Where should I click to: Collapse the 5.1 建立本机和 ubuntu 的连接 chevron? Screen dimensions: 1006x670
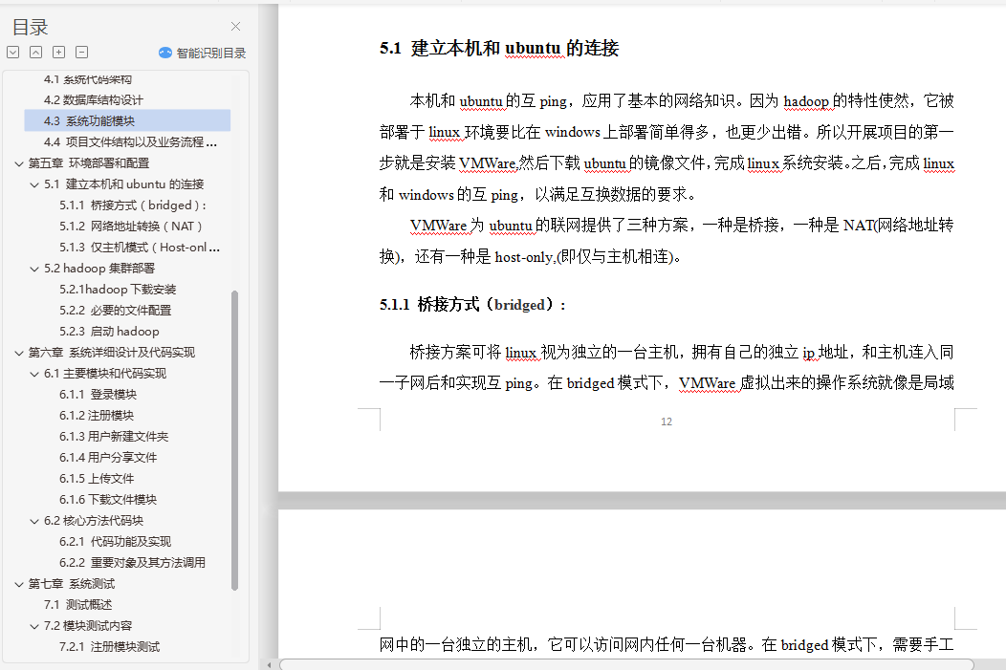(34, 184)
